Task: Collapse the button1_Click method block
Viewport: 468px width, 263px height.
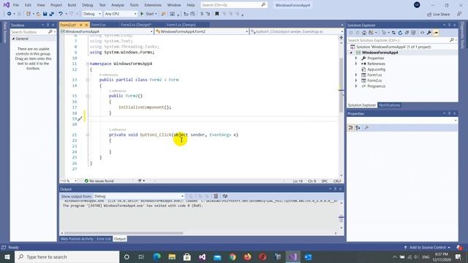Action: (88, 134)
